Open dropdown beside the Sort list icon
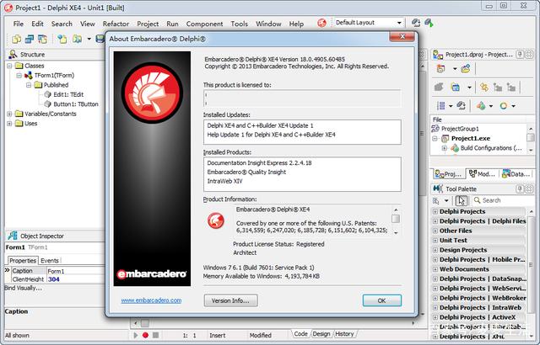Viewport: 540px width, 345px height. pos(451,106)
